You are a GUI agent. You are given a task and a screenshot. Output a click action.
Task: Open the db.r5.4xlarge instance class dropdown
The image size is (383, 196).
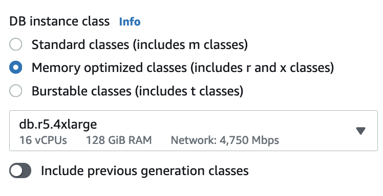tap(194, 131)
